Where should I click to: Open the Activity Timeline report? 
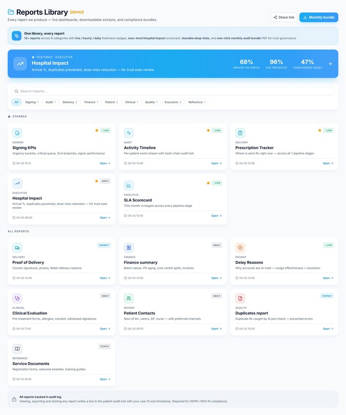216,163
